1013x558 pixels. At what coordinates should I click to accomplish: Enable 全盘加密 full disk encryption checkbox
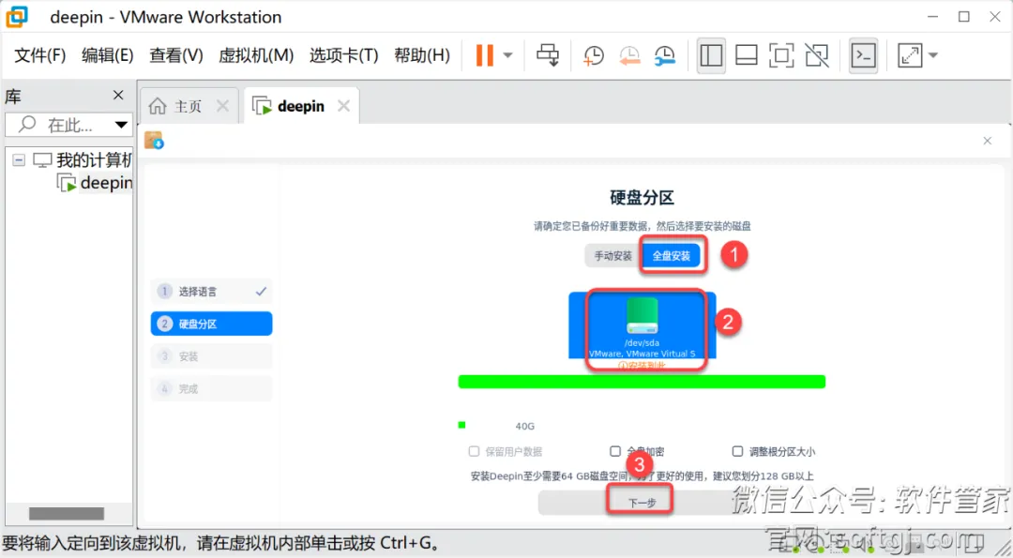[615, 451]
